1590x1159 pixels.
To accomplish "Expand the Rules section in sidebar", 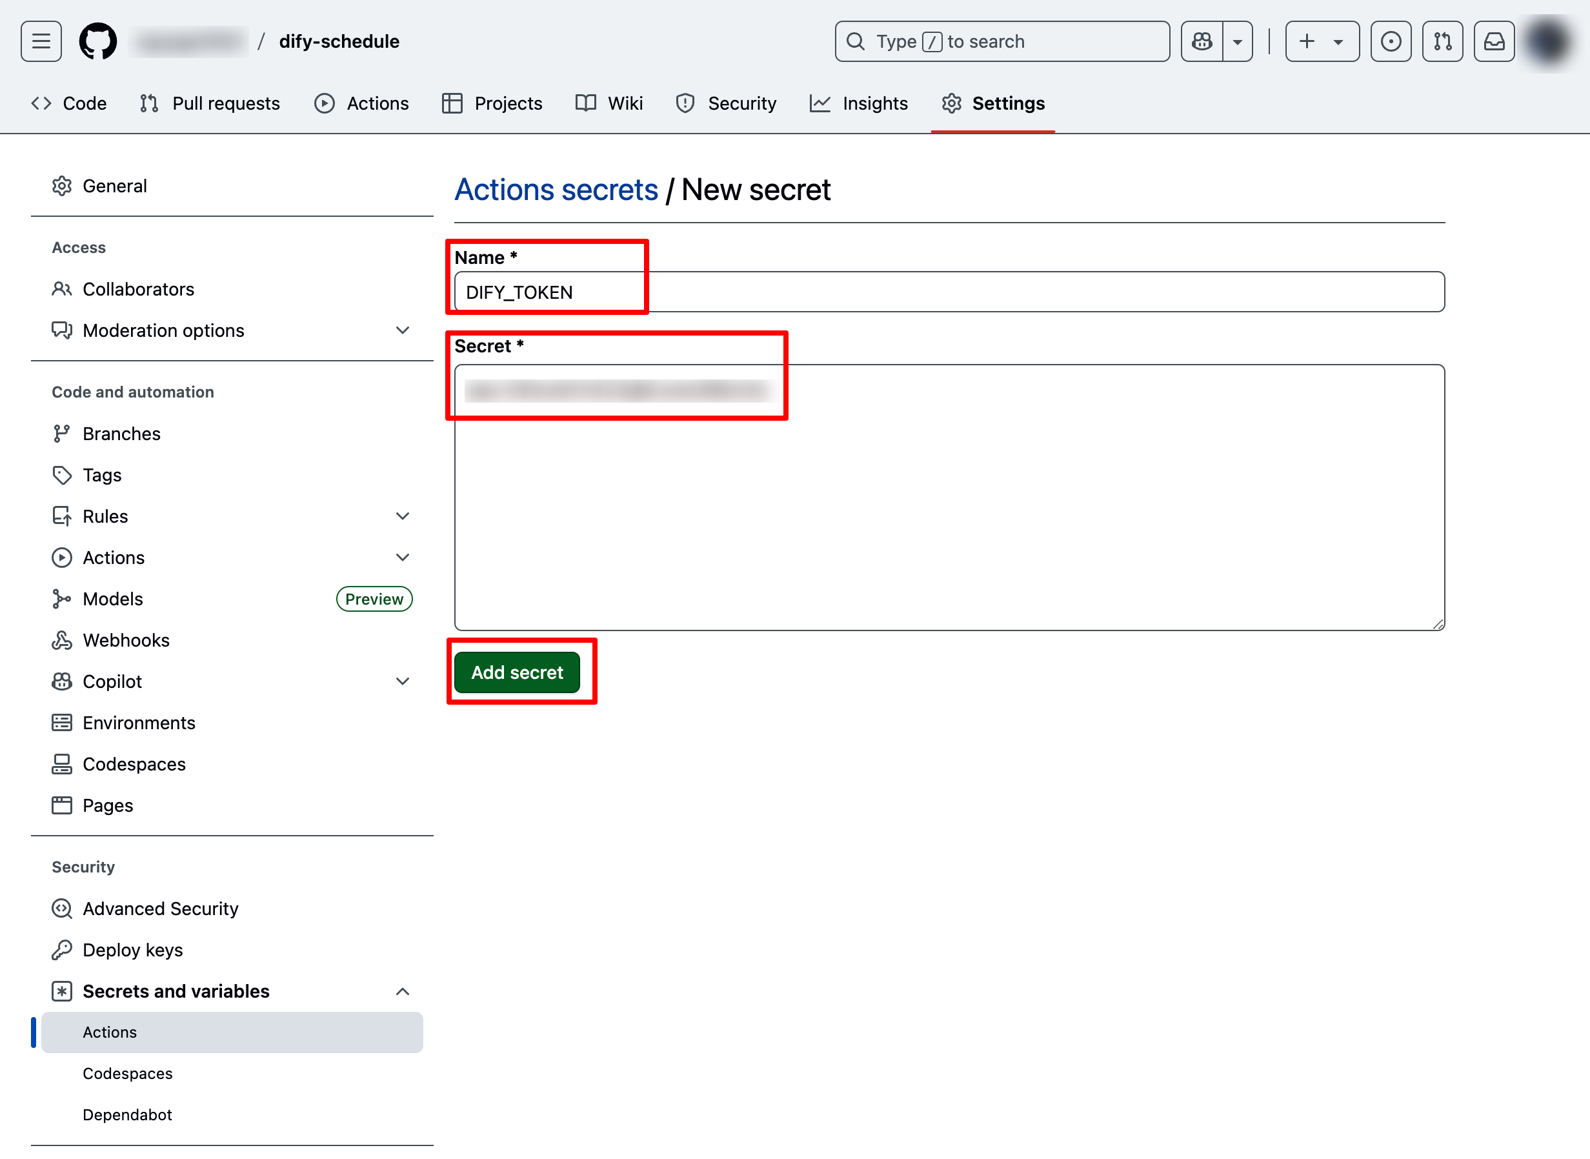I will click(x=402, y=516).
